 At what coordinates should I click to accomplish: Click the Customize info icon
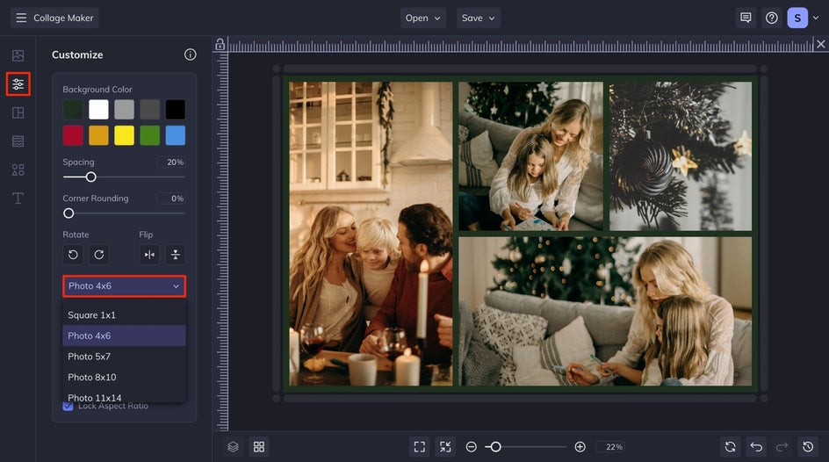[191, 54]
